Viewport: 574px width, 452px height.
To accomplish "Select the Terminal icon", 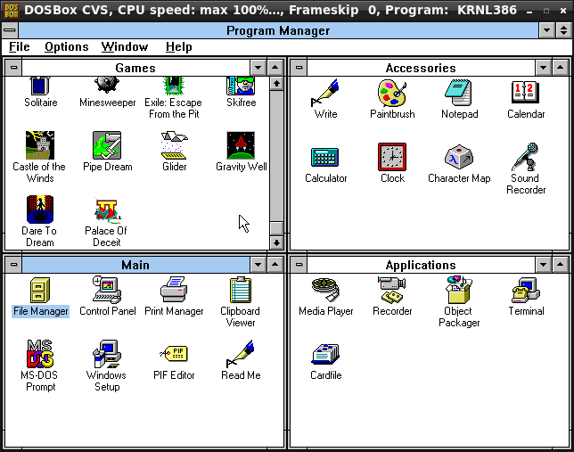I will pos(526,290).
